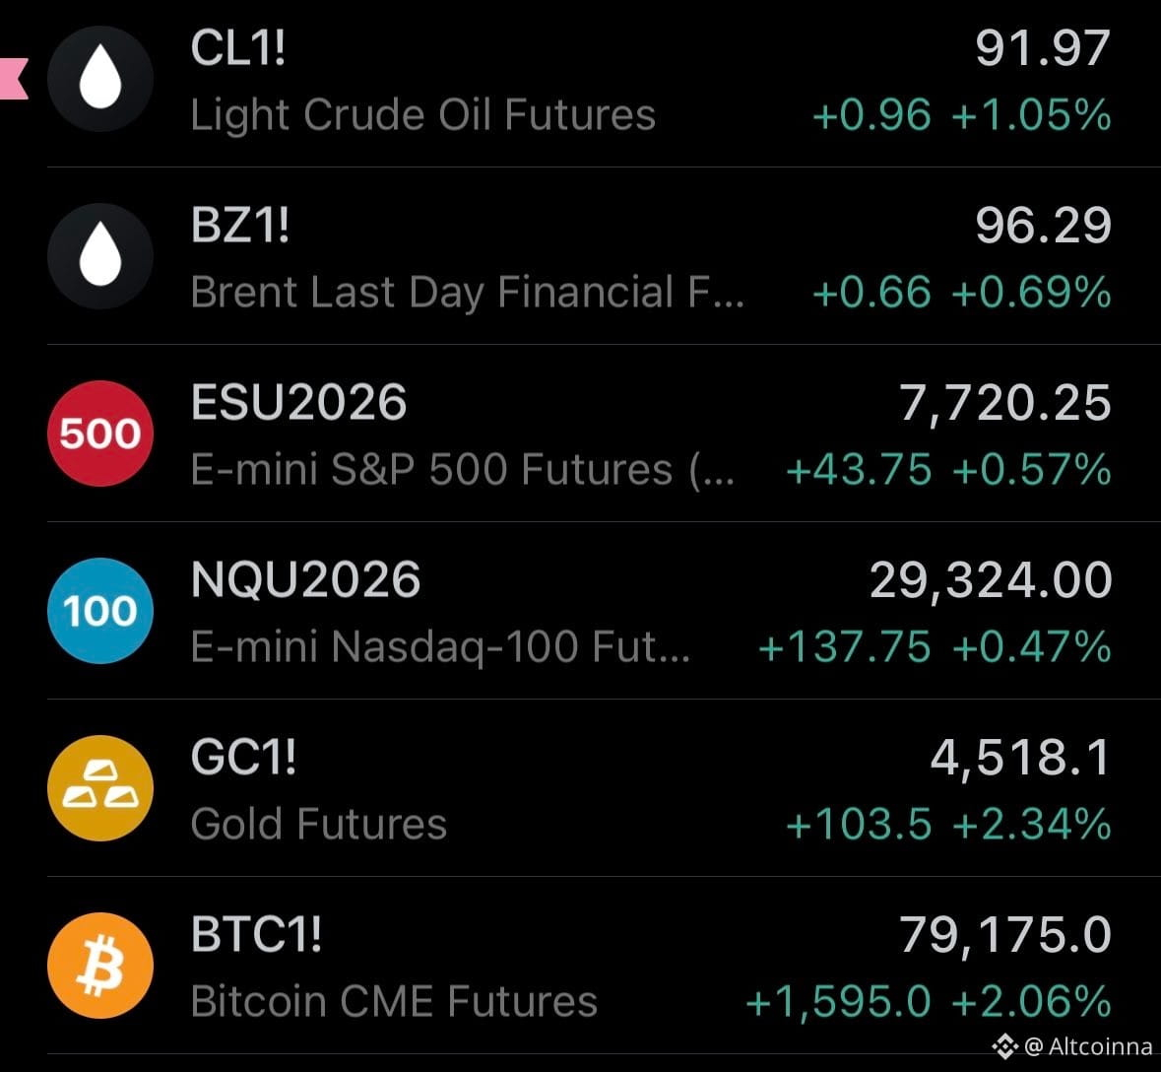
Task: Tap the +2.34% gold change value
Action: [x=1032, y=825]
